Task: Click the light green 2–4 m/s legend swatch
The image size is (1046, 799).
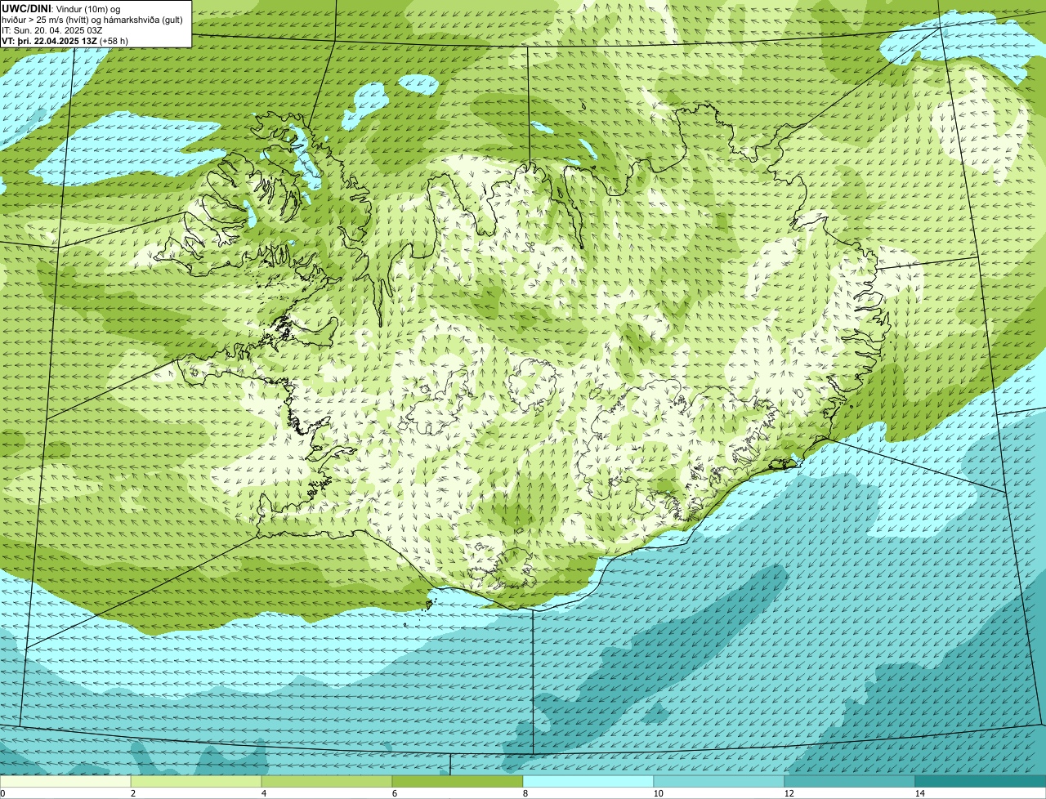Action: [196, 781]
